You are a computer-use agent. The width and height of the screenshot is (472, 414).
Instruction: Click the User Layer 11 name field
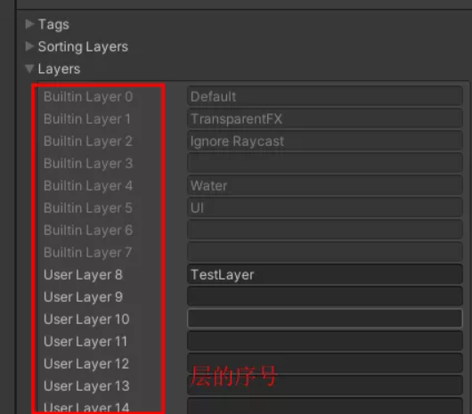click(x=325, y=341)
